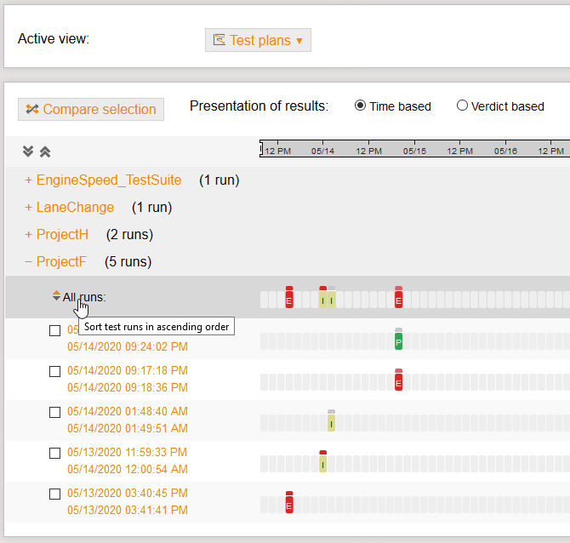Select the Verdict based radio button
The image size is (570, 543).
point(462,106)
